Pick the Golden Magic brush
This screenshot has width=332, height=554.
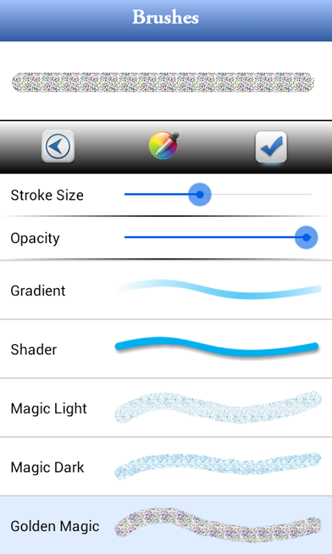pyautogui.click(x=166, y=526)
